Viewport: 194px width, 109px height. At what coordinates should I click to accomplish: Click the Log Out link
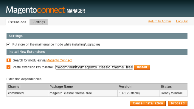(182, 21)
